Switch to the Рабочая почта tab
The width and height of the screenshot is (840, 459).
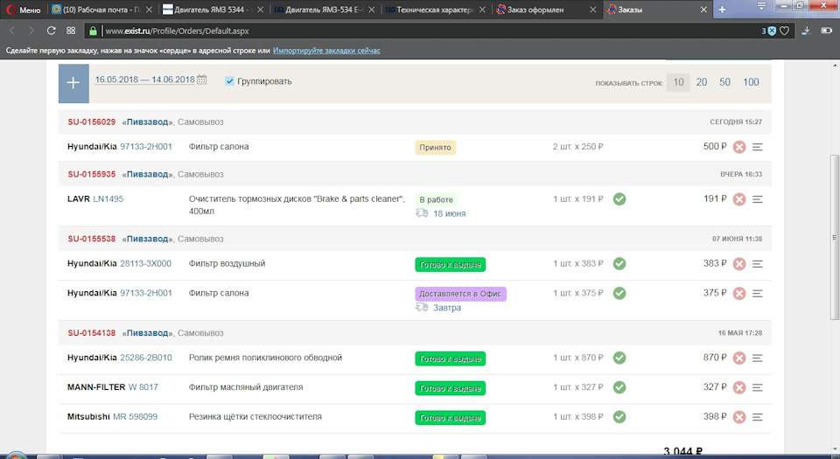tap(101, 10)
